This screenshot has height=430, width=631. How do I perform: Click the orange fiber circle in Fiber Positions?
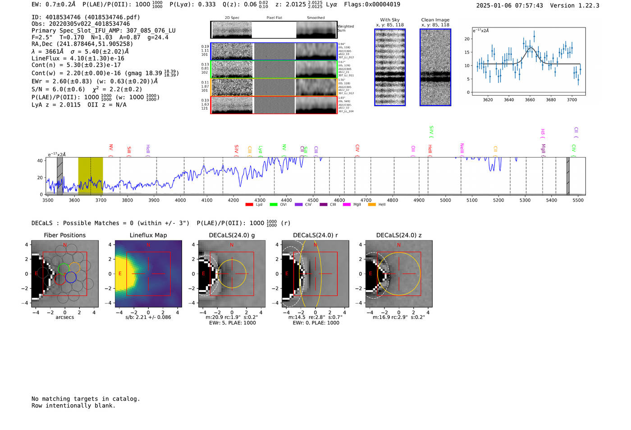[75, 268]
